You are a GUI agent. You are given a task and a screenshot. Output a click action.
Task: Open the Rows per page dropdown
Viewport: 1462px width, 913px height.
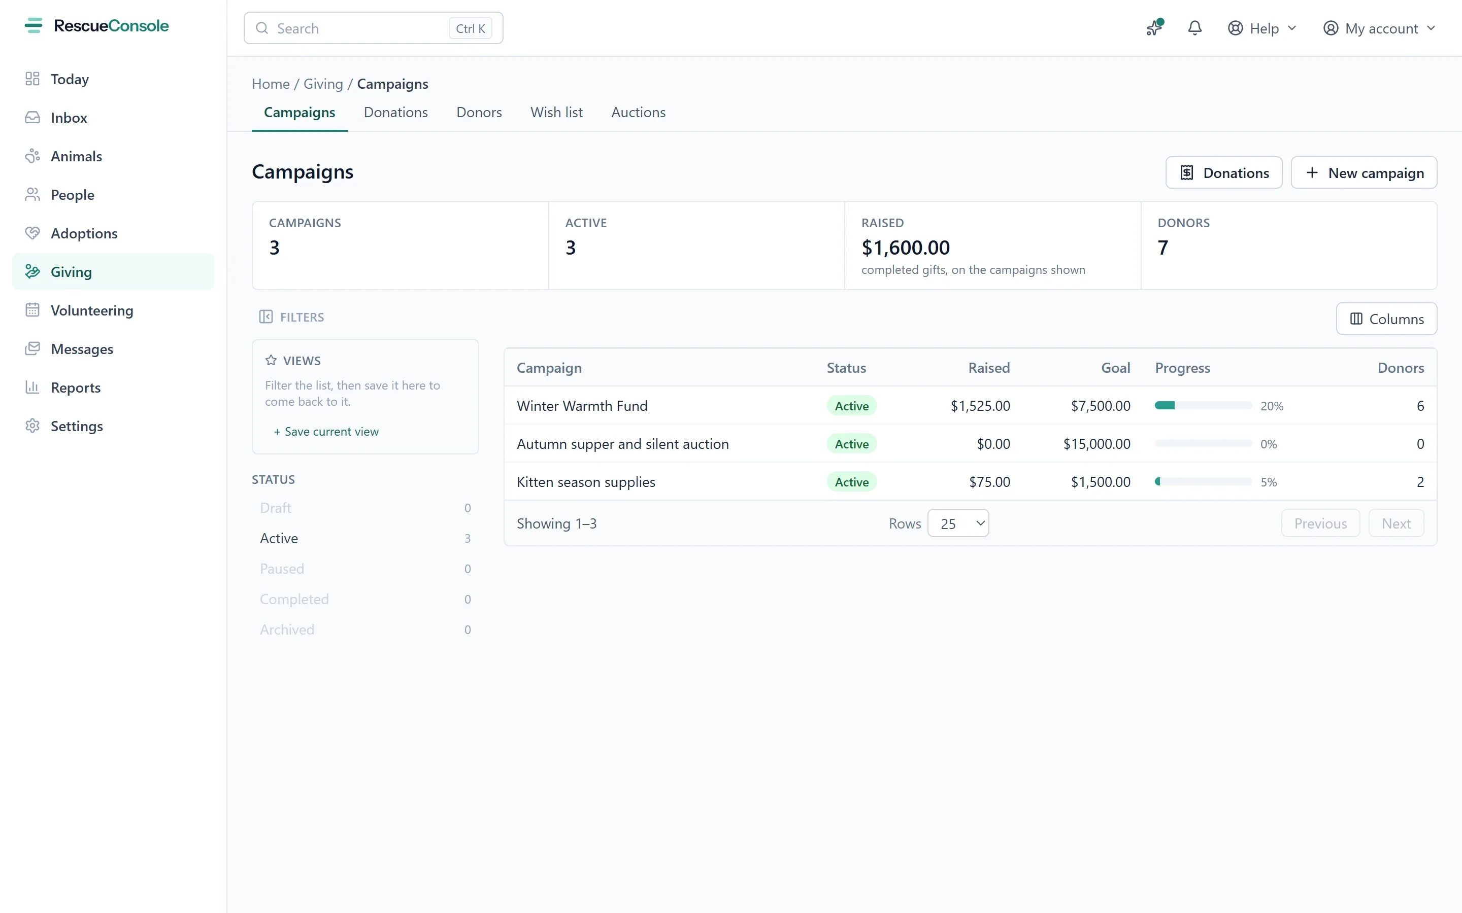tap(958, 523)
